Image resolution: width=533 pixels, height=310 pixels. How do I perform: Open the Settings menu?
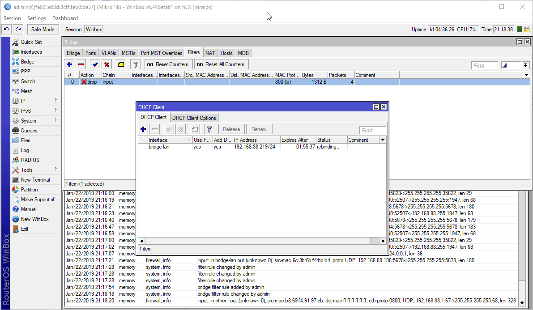[37, 18]
